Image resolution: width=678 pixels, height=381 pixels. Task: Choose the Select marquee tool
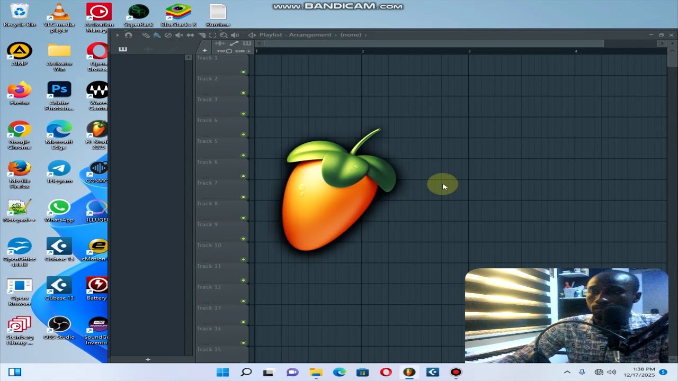coord(212,35)
